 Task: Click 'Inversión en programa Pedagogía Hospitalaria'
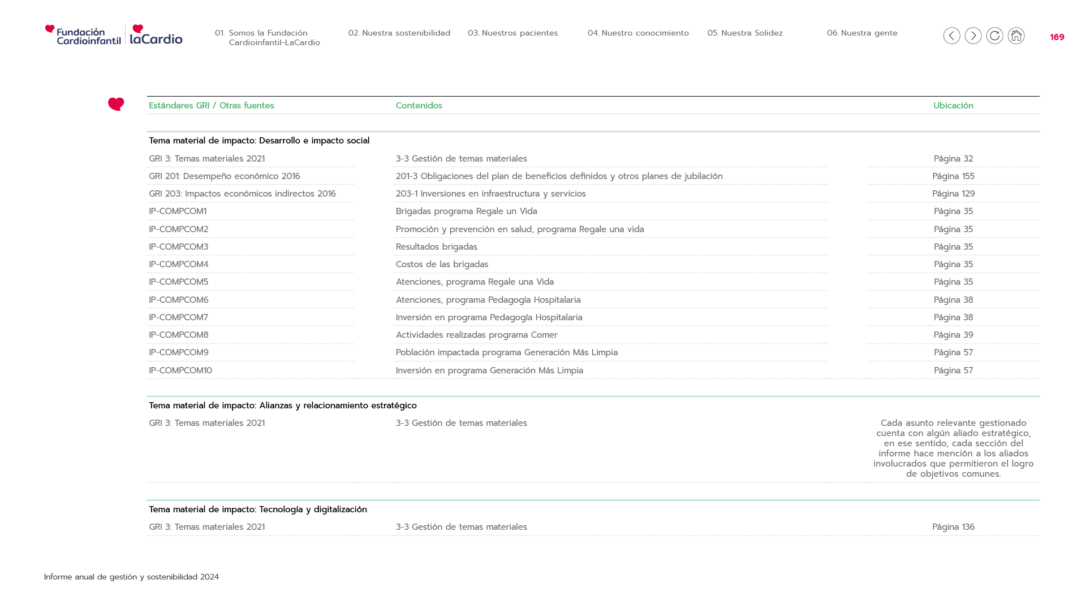click(x=489, y=317)
